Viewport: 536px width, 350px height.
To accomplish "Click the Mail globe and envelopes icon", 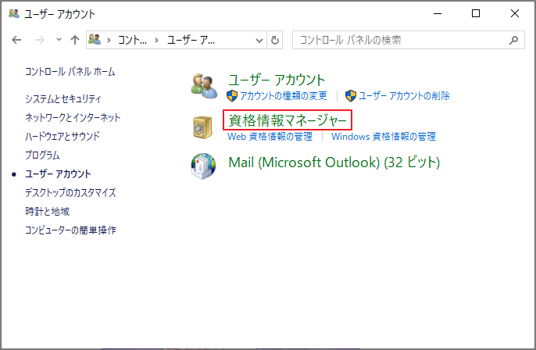I will 203,166.
